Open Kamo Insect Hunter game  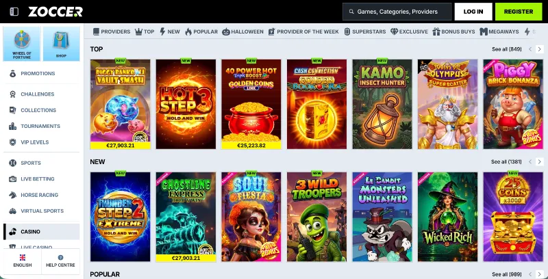coord(382,104)
